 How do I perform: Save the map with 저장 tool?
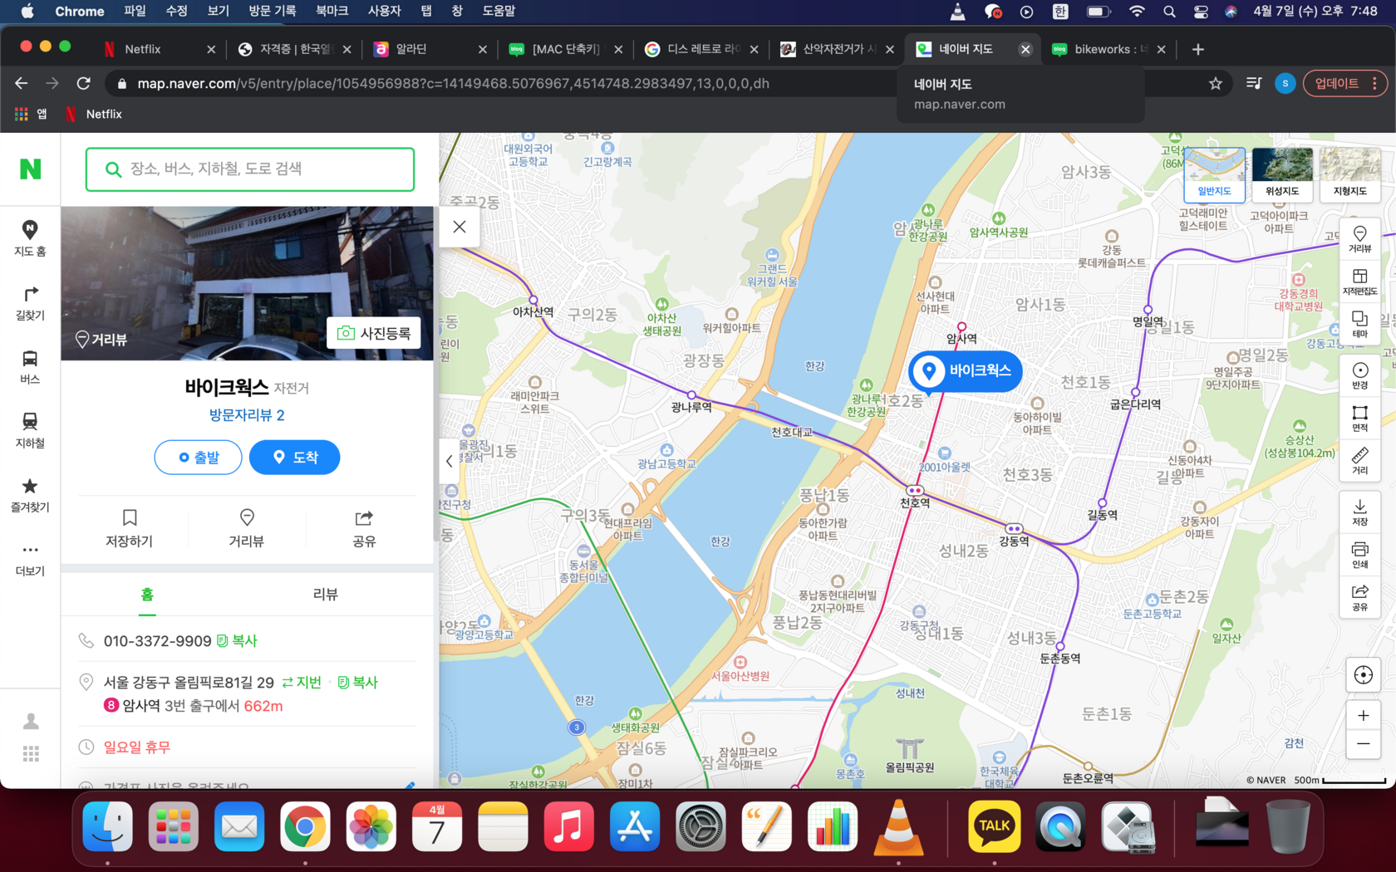click(1360, 512)
